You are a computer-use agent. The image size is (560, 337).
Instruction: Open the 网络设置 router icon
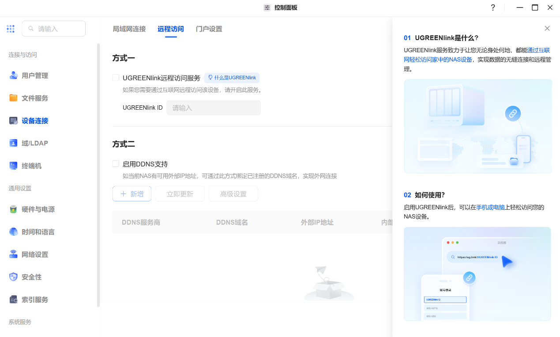coord(14,254)
